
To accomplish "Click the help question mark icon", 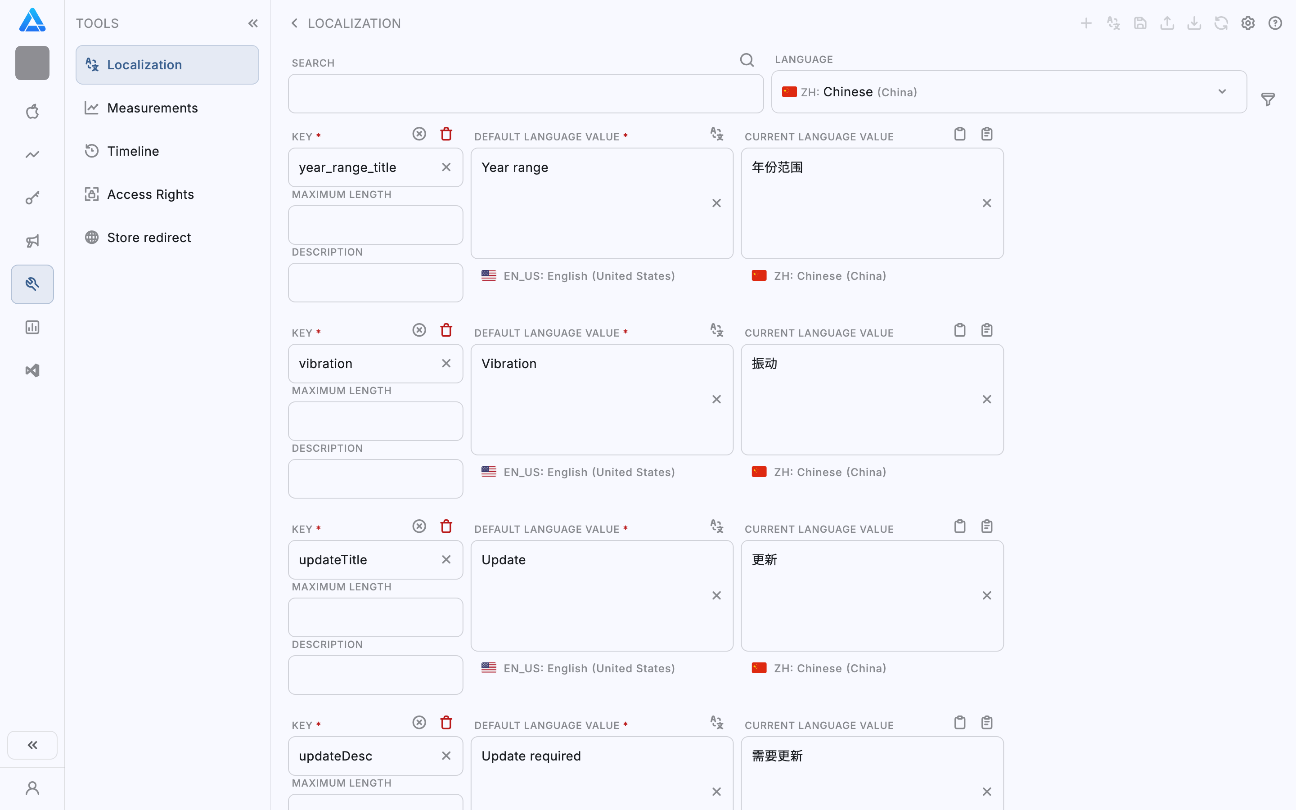I will point(1275,23).
